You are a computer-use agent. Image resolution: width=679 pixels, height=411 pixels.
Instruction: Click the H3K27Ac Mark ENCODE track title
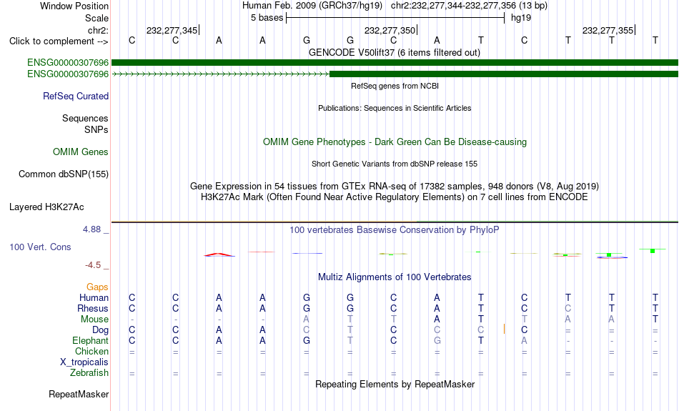[395, 197]
